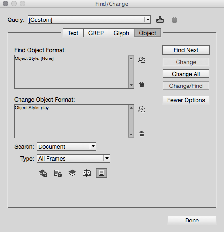Toggle Include Hidden Layers icon
The image size is (224, 232).
pyautogui.click(x=72, y=173)
